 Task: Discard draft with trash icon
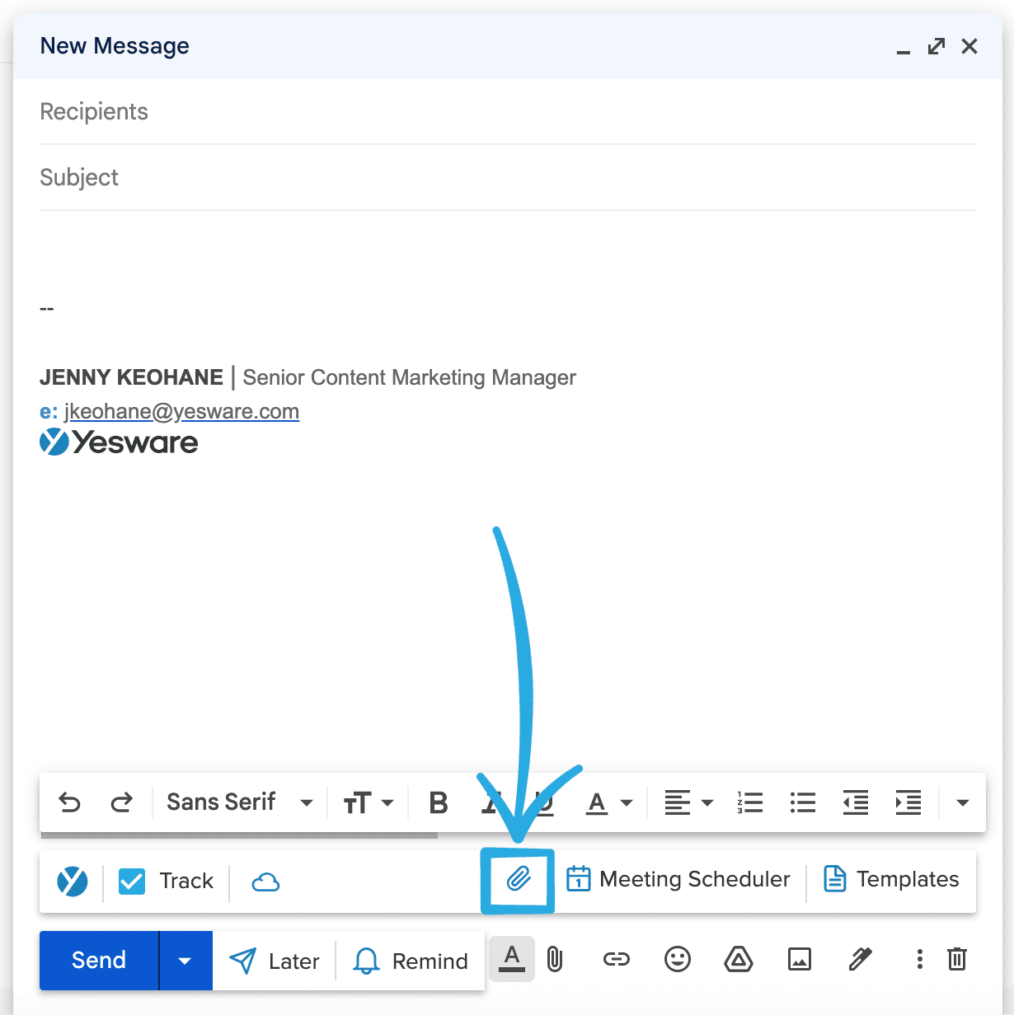[956, 959]
